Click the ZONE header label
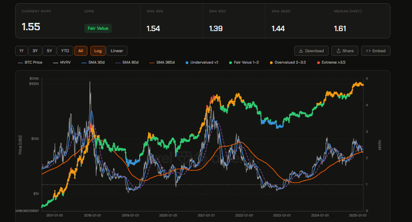This screenshot has width=412, height=222. point(89,11)
